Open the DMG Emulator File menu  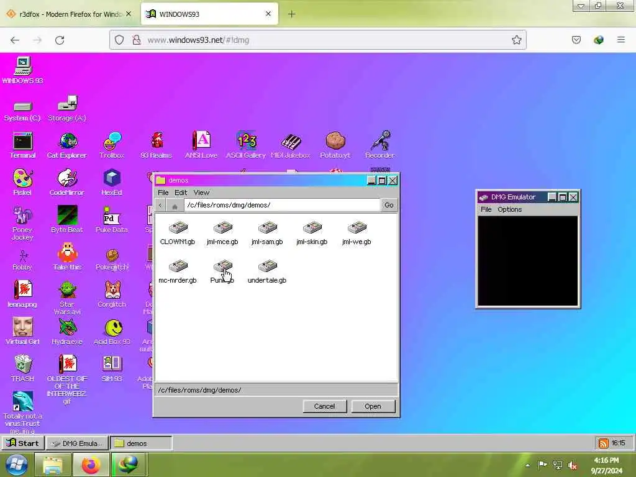click(486, 209)
